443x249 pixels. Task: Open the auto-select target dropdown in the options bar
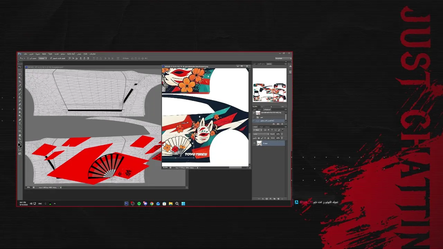point(43,58)
